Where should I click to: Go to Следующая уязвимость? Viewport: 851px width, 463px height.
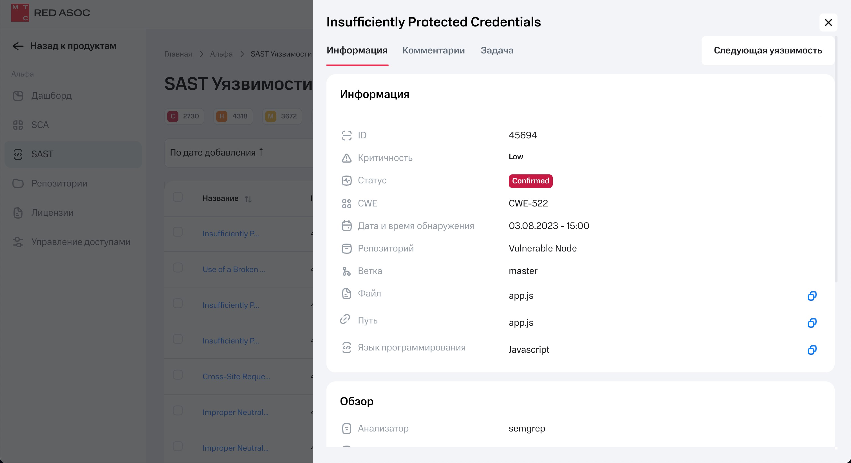tap(767, 51)
